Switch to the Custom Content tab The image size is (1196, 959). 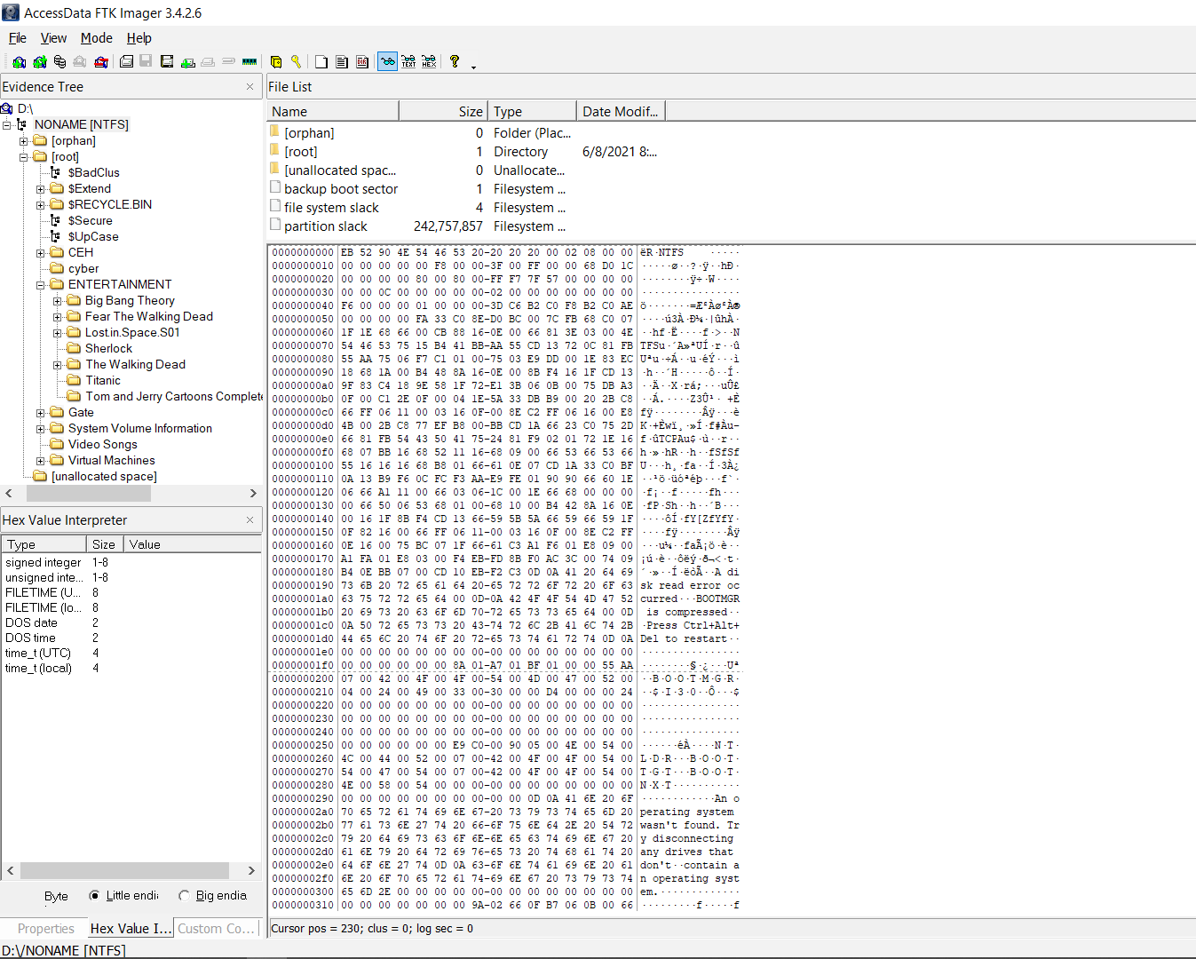tap(217, 928)
